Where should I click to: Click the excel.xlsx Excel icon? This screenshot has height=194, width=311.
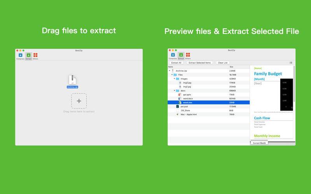point(180,102)
